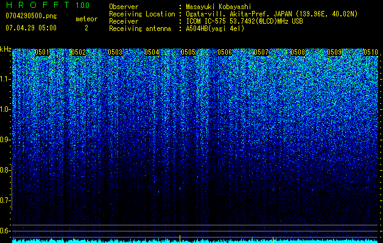The height and width of the screenshot is (243, 383).
Task: Click the 0503 time marker label
Action: [x=115, y=52]
